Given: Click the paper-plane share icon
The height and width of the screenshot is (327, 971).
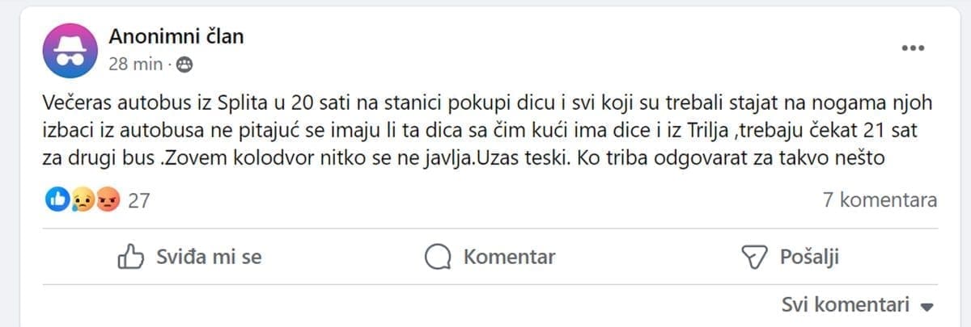Looking at the screenshot, I should click(753, 258).
